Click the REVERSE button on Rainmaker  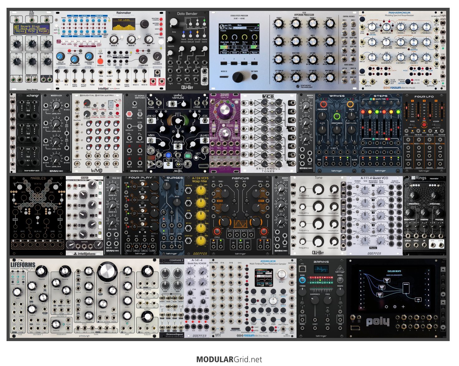coord(105,32)
